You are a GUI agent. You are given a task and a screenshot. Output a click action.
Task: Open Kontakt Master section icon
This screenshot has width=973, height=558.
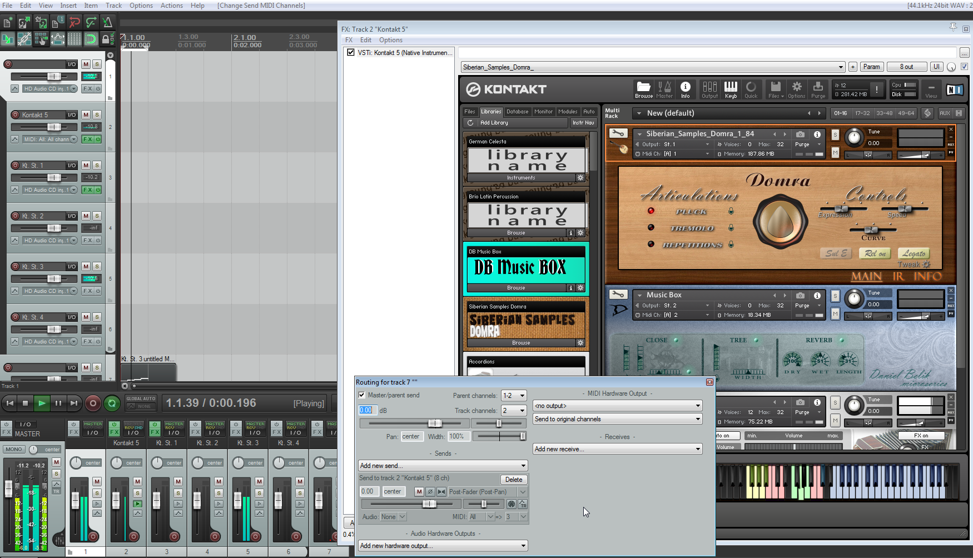664,89
